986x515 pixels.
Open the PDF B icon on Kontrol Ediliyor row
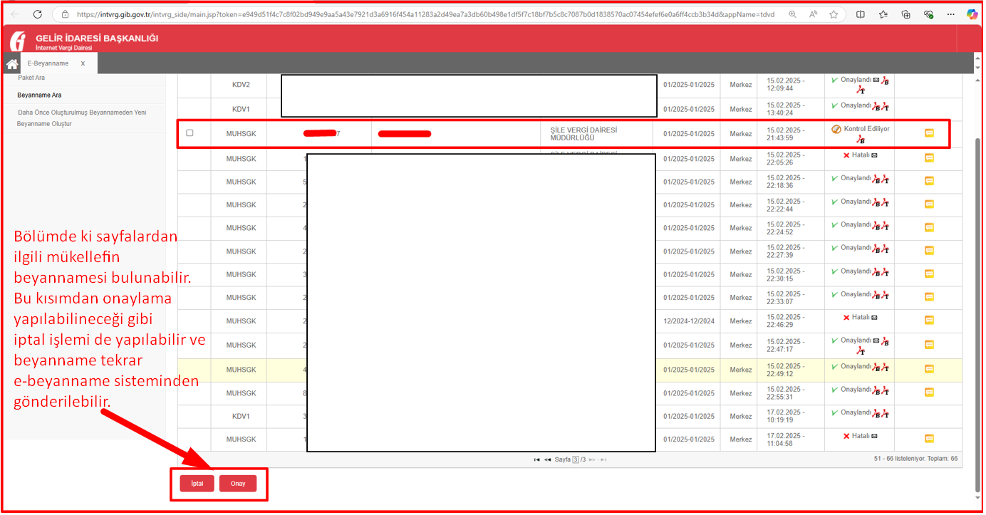click(x=860, y=140)
